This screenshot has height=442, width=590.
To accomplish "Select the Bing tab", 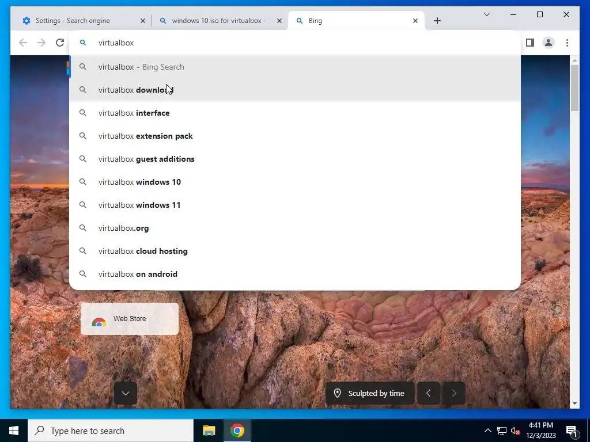I will pyautogui.click(x=355, y=21).
